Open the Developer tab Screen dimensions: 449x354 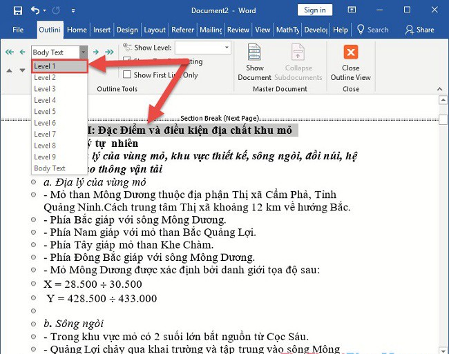coord(316,30)
